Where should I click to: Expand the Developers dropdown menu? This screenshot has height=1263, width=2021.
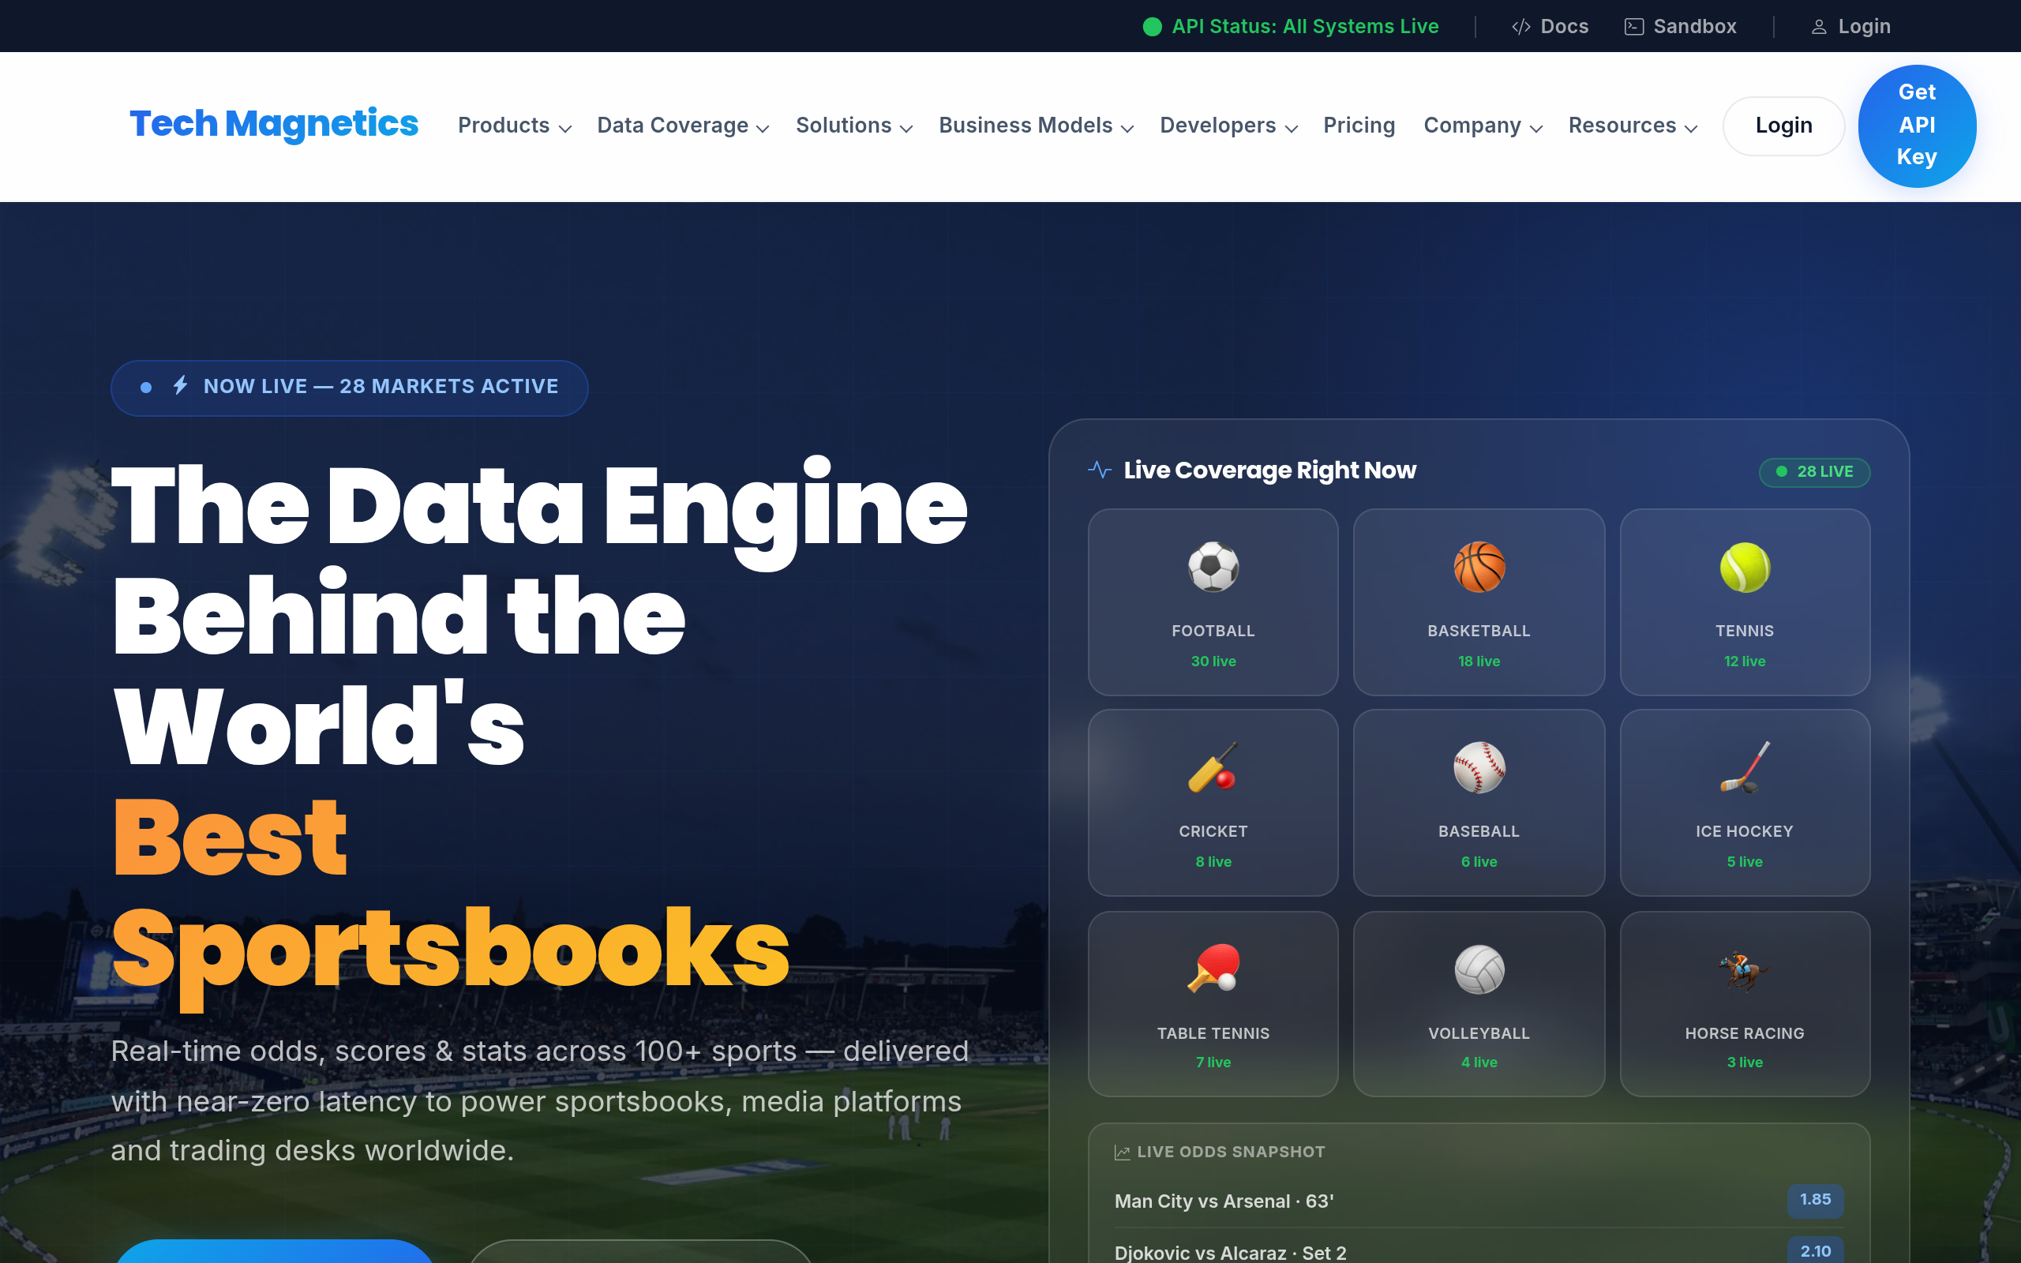coord(1228,126)
